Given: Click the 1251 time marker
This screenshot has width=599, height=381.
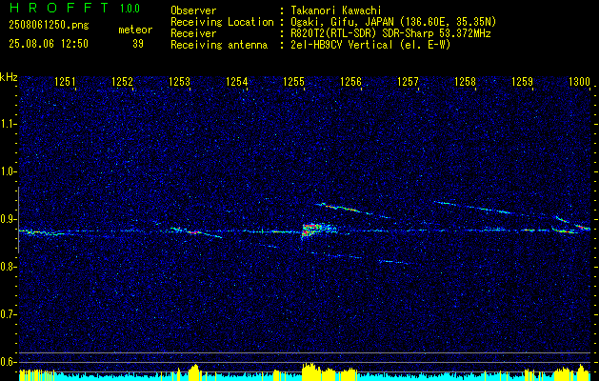Looking at the screenshot, I should click(x=65, y=81).
